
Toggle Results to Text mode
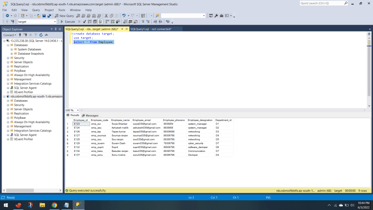(125, 22)
